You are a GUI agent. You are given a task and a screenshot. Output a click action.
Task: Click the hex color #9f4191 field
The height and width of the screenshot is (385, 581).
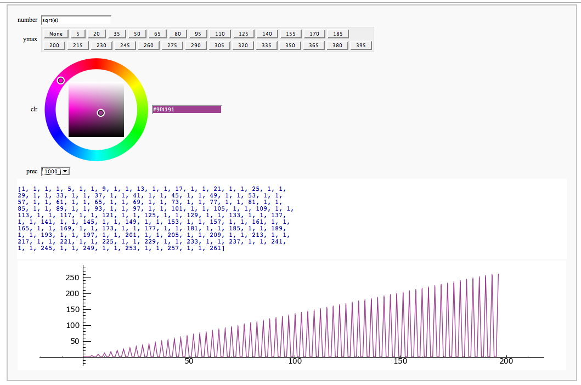[x=187, y=109]
